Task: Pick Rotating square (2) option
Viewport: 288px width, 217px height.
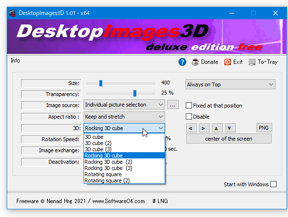Action: [x=124, y=181]
